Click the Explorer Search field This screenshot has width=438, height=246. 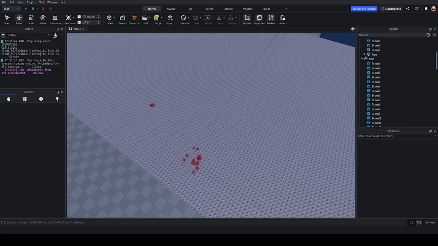coord(392,35)
